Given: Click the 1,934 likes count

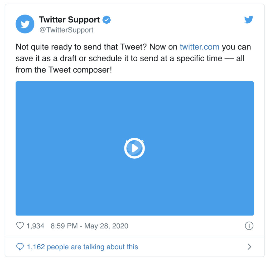Looking at the screenshot, I should pyautogui.click(x=35, y=226).
